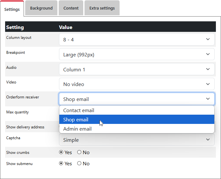Switch to the Settings tab
This screenshot has width=221, height=179.
tap(12, 9)
